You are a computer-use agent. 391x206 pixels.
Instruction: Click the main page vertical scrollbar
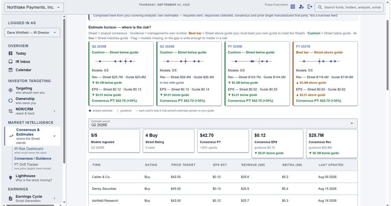[x=387, y=55]
